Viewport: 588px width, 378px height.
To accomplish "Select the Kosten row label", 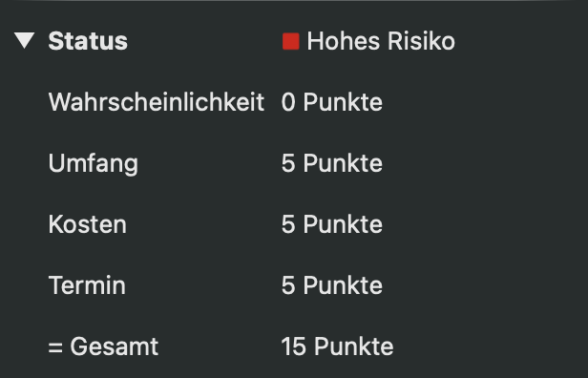I will click(x=88, y=224).
